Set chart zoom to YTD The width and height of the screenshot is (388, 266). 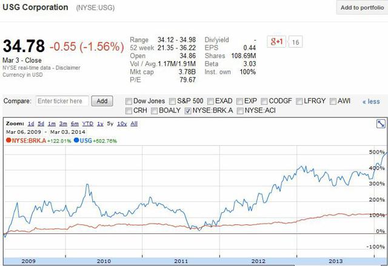[87, 123]
